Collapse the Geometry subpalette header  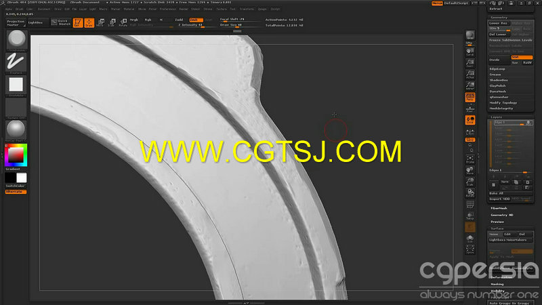pos(499,18)
